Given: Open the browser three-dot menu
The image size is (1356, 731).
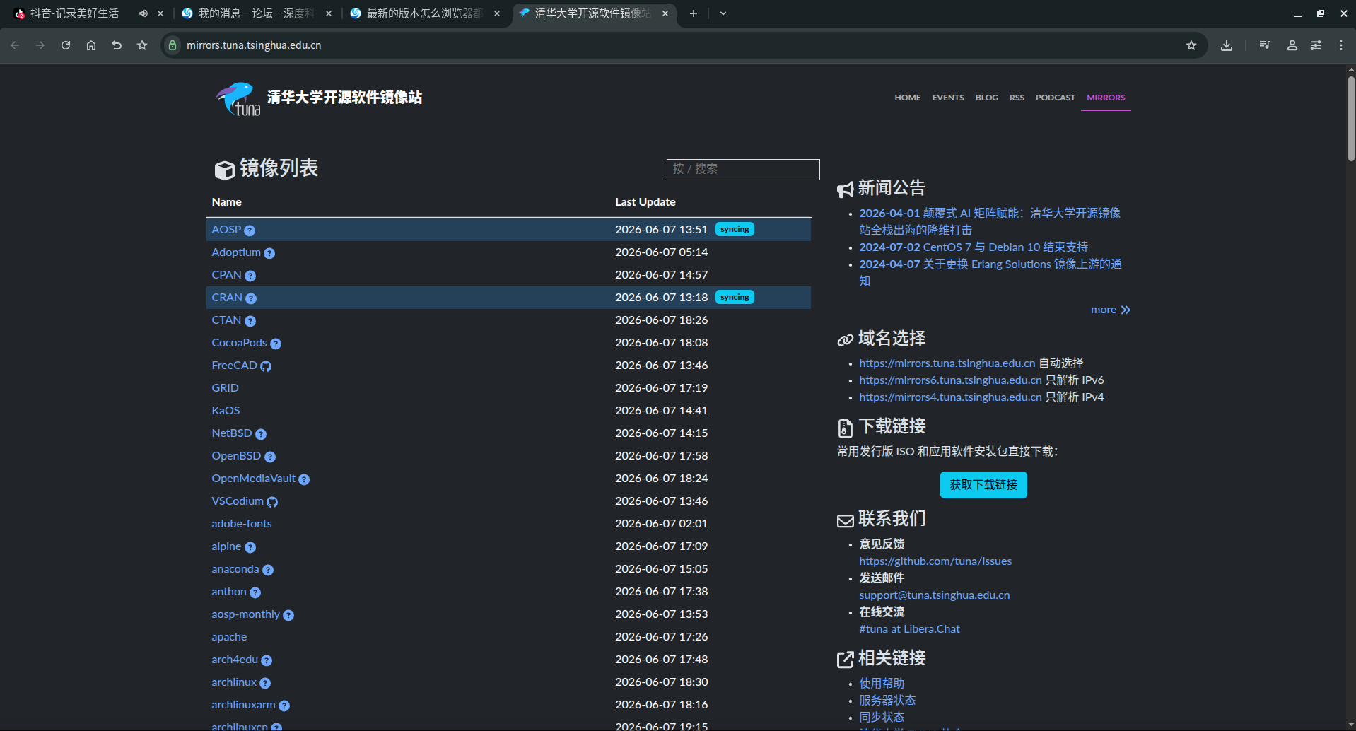Looking at the screenshot, I should pos(1341,45).
